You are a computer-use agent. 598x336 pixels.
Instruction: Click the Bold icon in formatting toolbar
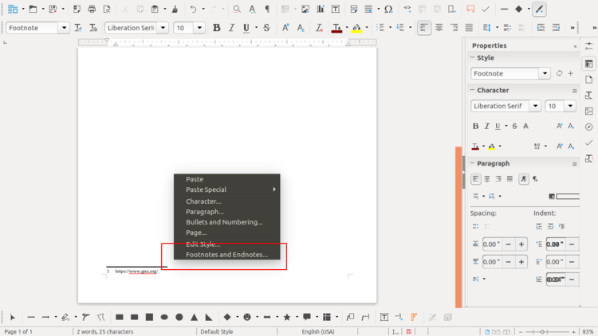(x=216, y=28)
